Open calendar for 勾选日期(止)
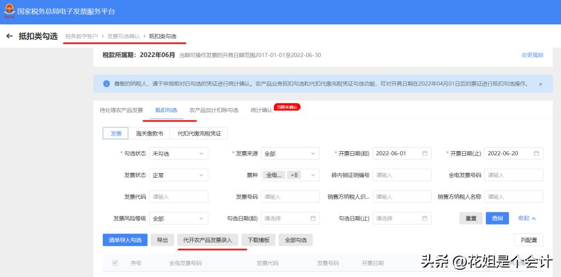 [x=425, y=218]
